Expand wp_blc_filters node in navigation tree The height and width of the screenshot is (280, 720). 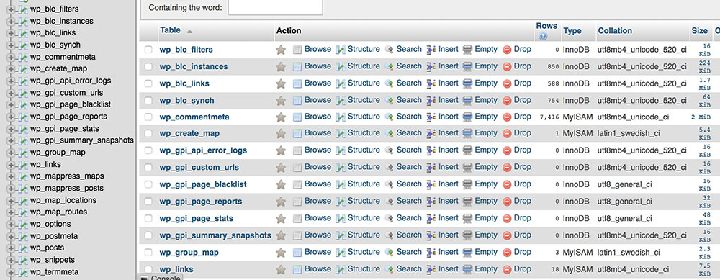tap(11, 9)
